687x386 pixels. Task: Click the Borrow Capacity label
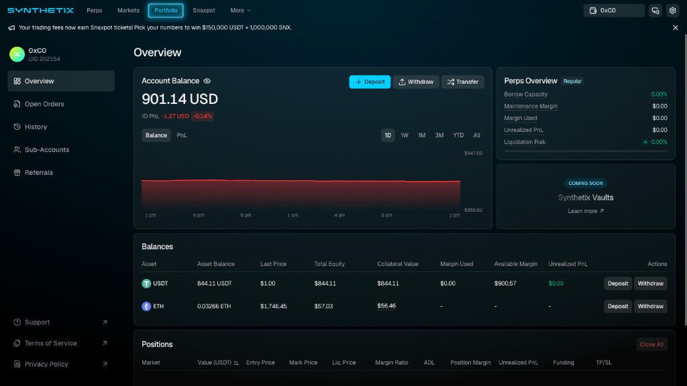(526, 94)
